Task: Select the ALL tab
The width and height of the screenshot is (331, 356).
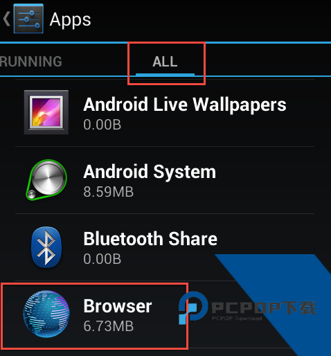Action: (x=165, y=62)
